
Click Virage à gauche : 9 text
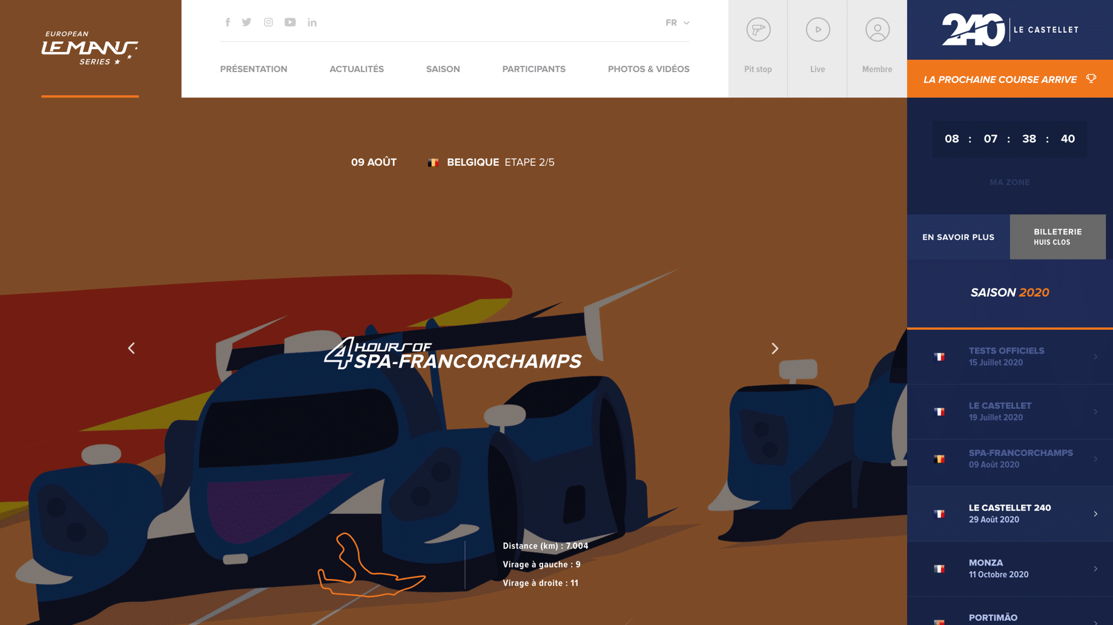541,564
